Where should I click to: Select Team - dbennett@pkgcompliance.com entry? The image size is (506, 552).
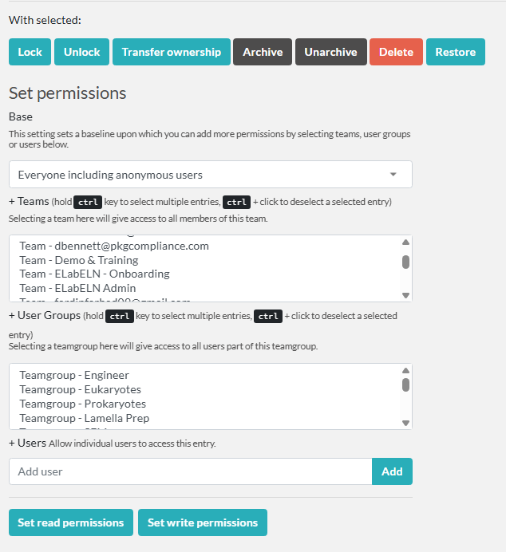(114, 246)
